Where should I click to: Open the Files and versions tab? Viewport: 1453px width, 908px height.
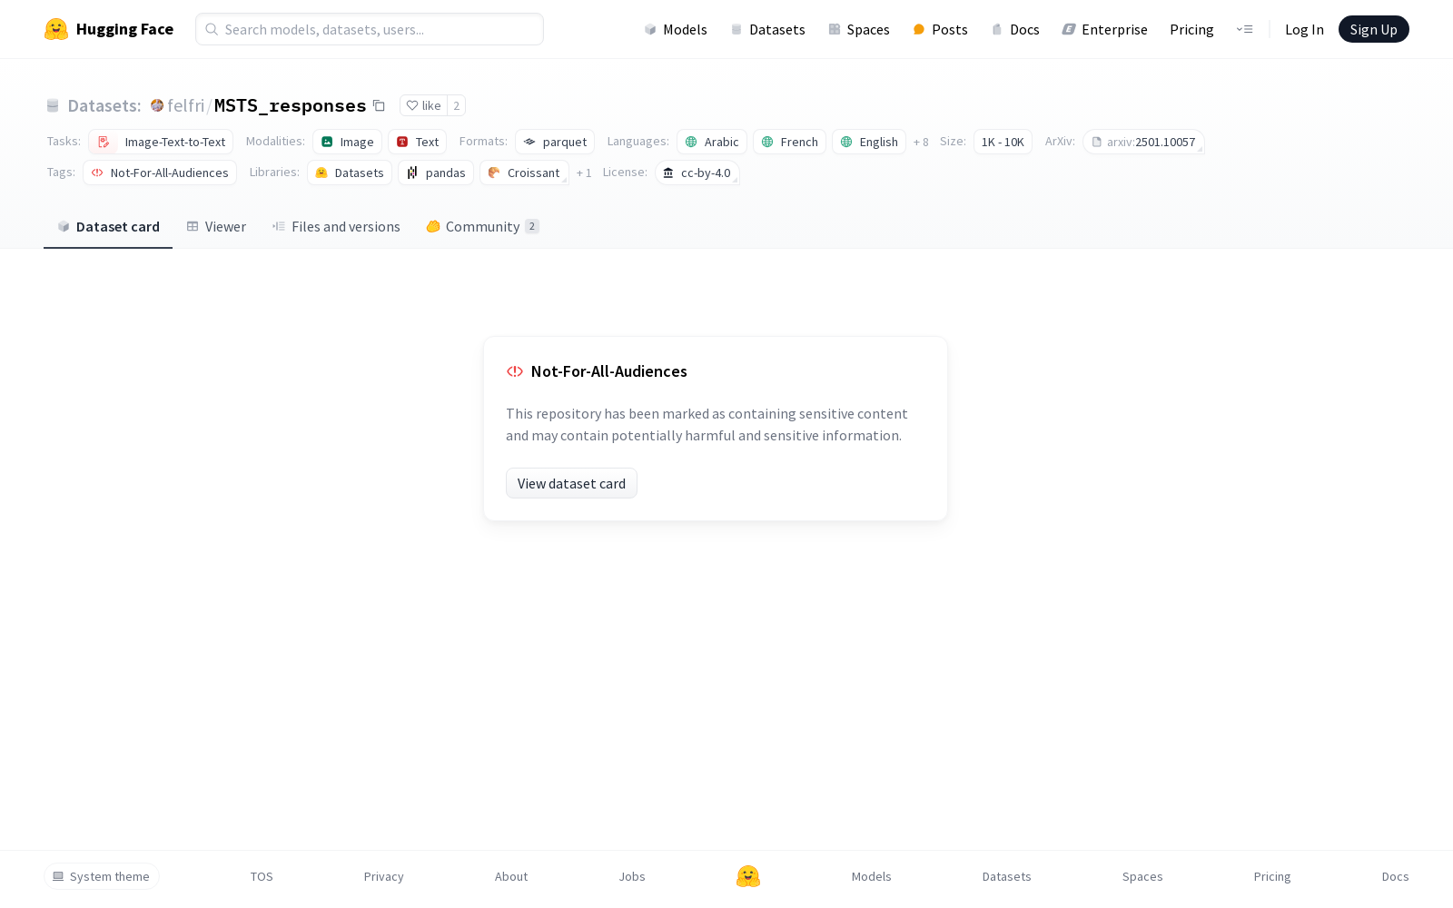tap(336, 227)
